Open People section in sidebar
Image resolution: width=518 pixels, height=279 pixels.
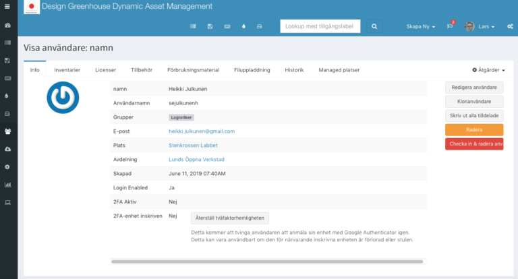[x=7, y=131]
